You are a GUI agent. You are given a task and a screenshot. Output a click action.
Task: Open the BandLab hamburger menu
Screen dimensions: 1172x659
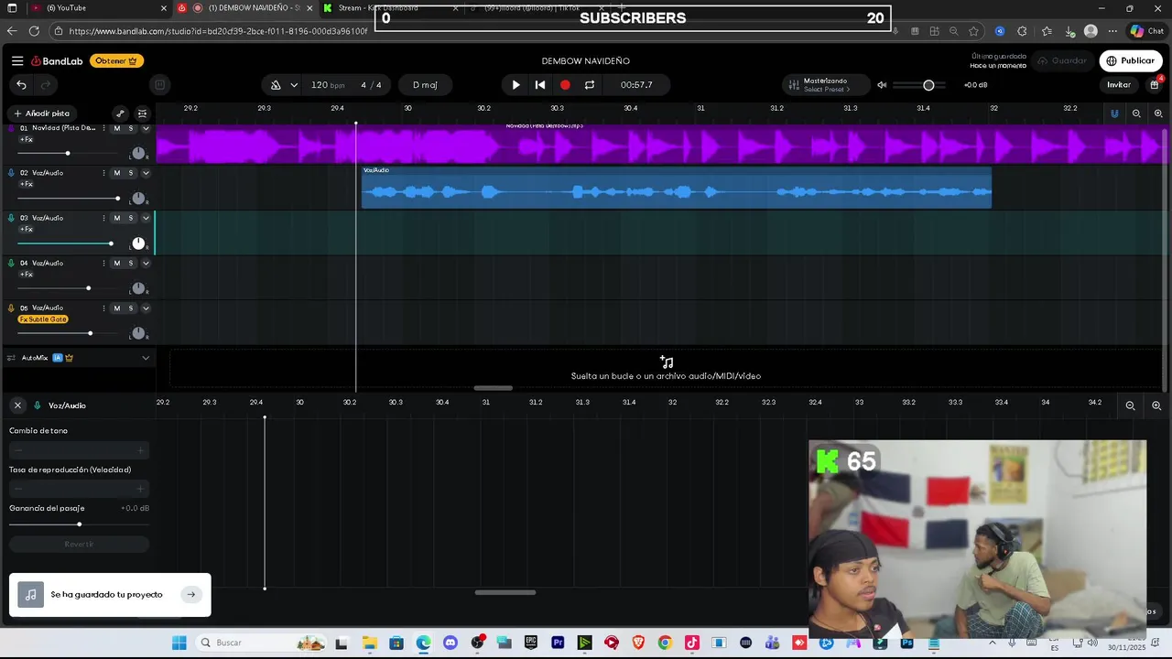[x=17, y=61]
